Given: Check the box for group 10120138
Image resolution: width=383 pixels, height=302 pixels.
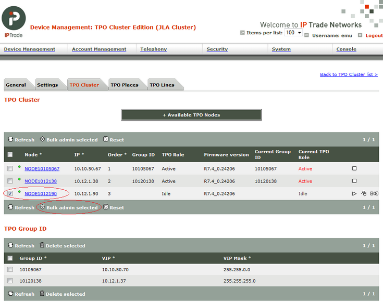Looking at the screenshot, I should 10,281.
